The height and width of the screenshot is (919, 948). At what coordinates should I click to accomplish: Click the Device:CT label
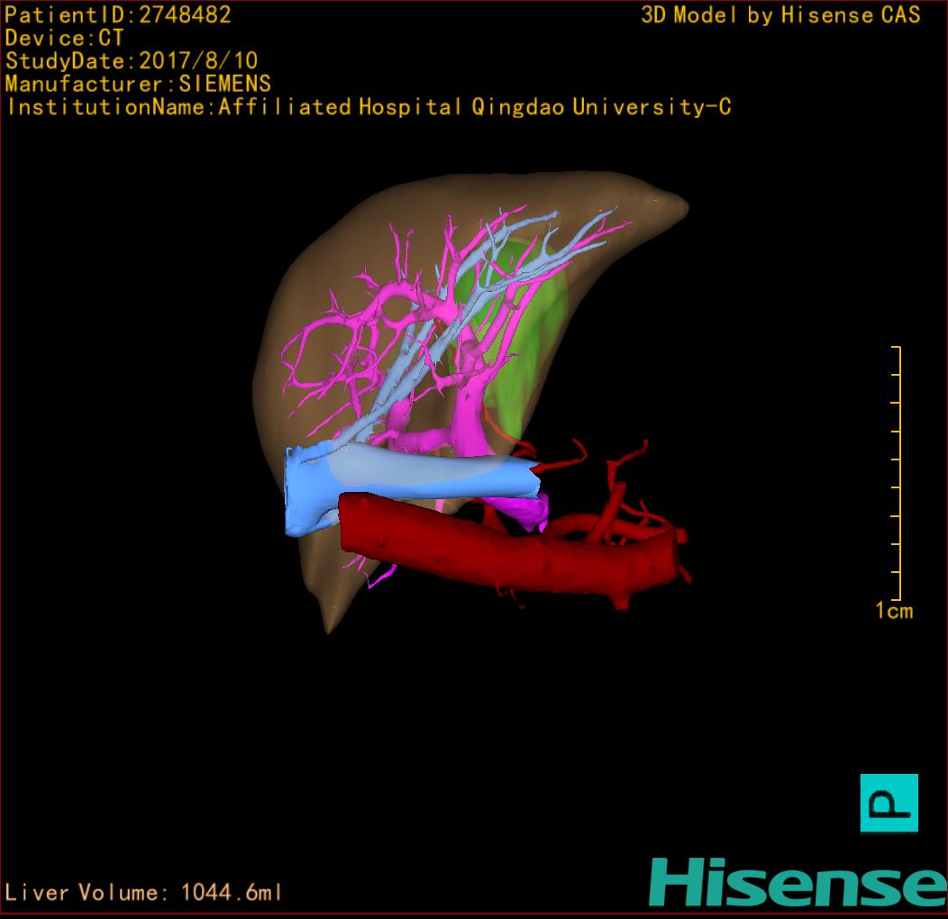(64, 38)
